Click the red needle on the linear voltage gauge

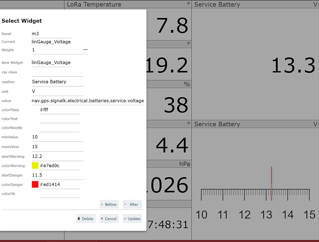pos(271,183)
